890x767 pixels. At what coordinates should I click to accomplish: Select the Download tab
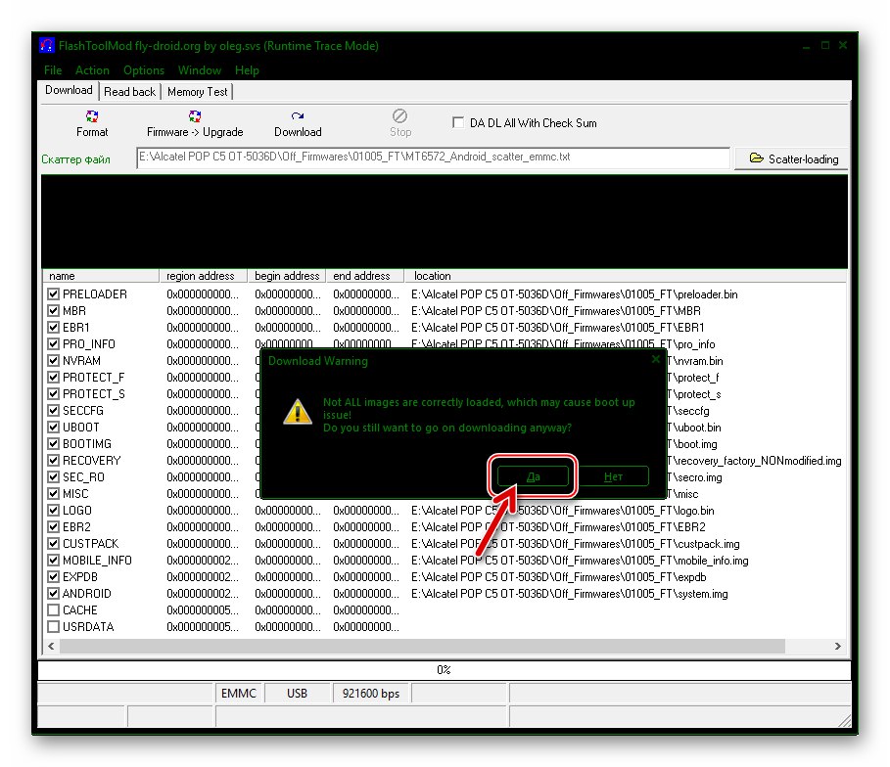pos(69,90)
